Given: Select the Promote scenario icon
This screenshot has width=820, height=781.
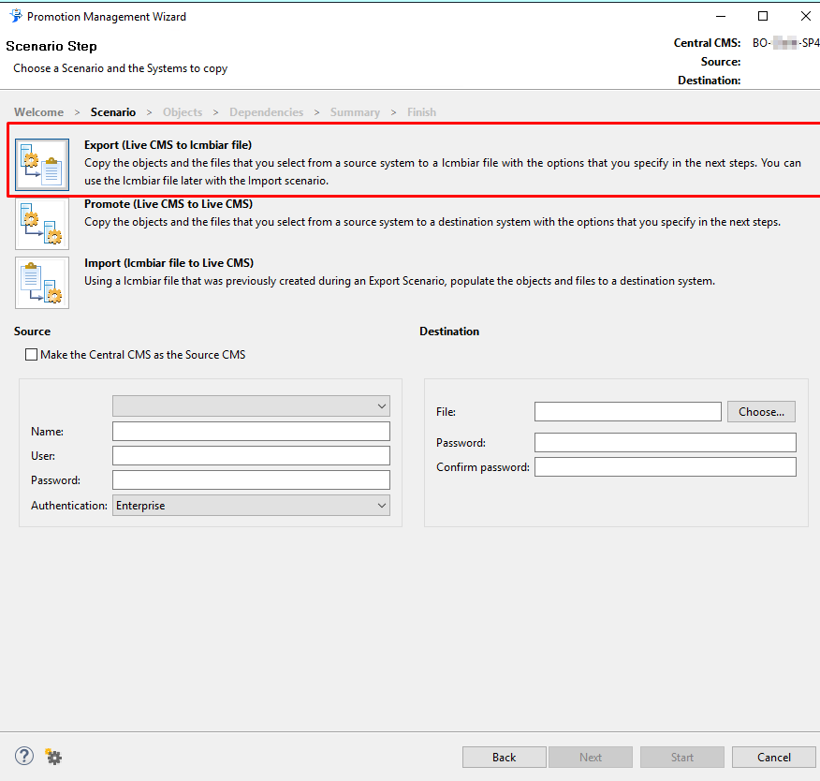Looking at the screenshot, I should click(42, 224).
